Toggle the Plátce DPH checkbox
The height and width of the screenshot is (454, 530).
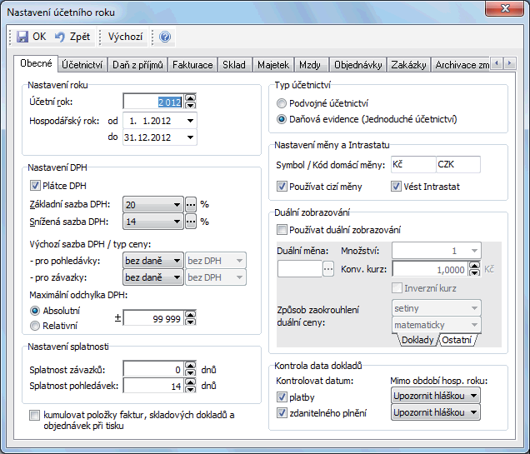coord(36,186)
